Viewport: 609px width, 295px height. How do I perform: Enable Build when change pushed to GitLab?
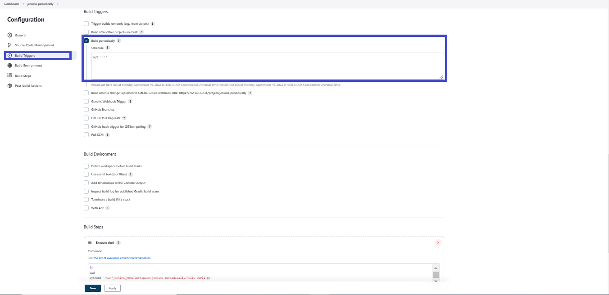point(86,93)
